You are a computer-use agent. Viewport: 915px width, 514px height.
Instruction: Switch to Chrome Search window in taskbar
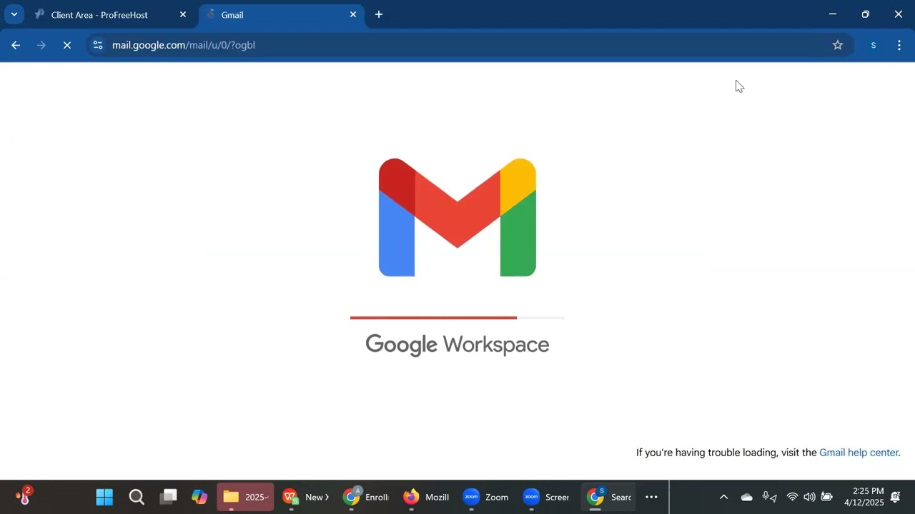(608, 497)
